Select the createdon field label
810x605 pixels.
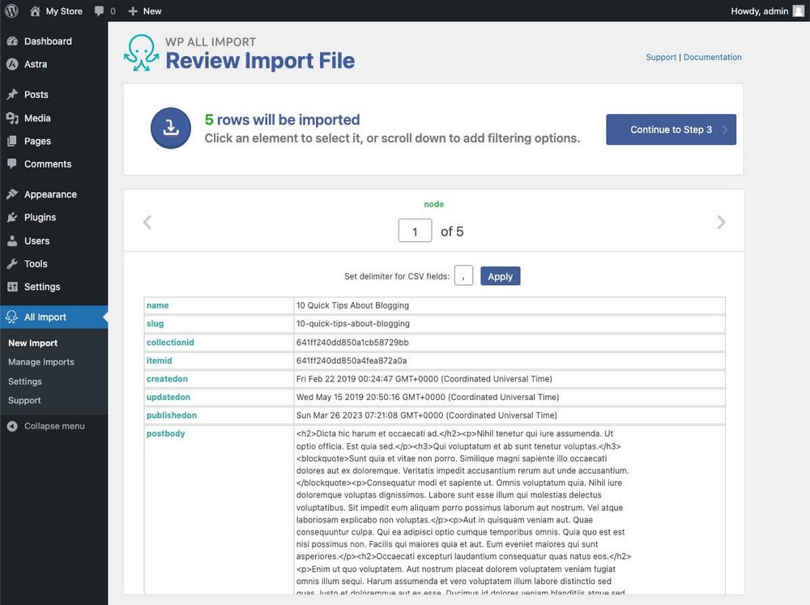pyautogui.click(x=167, y=379)
